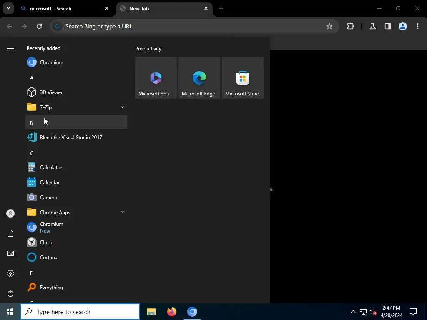
Task: Open the Microsoft Store tile
Action: [x=242, y=78]
